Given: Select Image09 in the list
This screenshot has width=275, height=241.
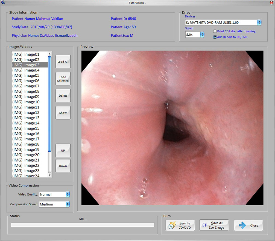Looking at the screenshot, I should point(30,97).
